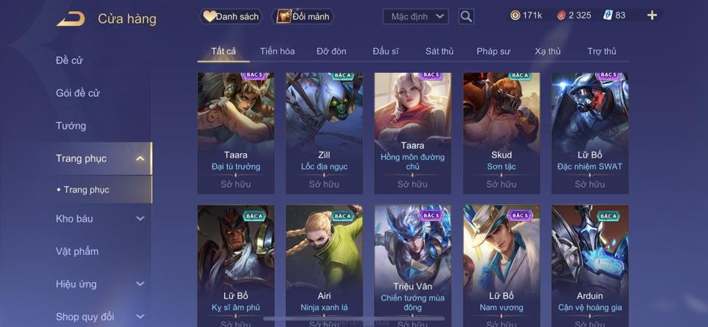Open the search magnifier icon

click(x=466, y=17)
